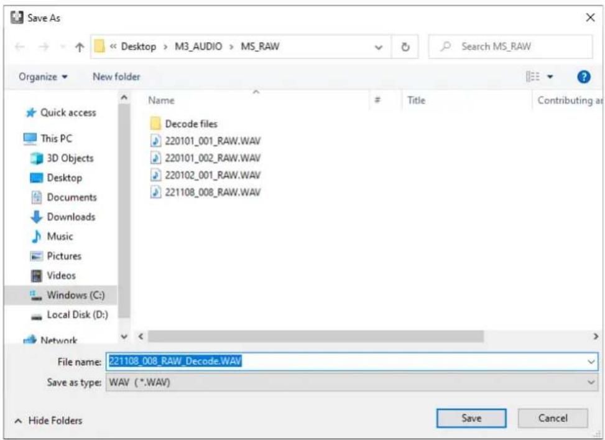This screenshot has height=440, width=605.
Task: Select Desktop in the address breadcrumb
Action: coord(139,47)
